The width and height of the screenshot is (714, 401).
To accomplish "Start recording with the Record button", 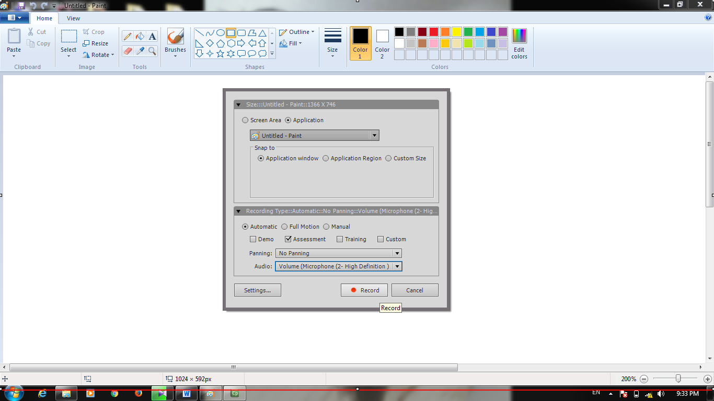I will [x=364, y=290].
